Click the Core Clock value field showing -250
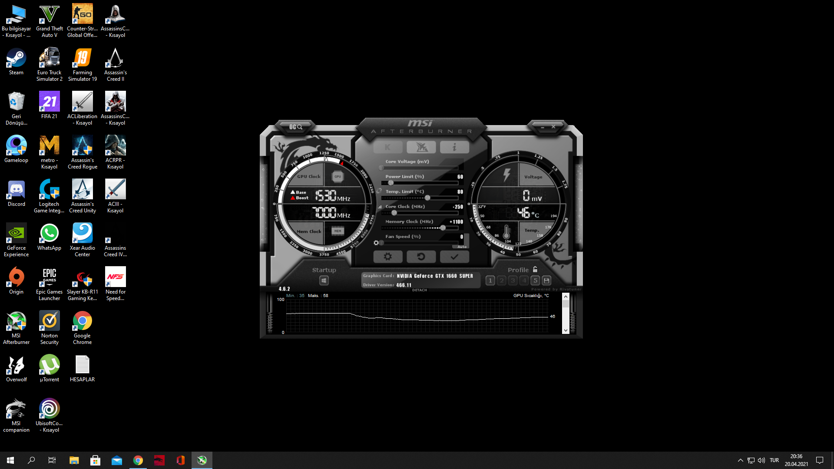 tap(458, 207)
